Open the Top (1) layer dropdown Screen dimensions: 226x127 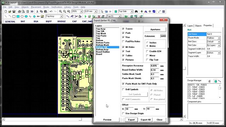[x=119, y=16]
